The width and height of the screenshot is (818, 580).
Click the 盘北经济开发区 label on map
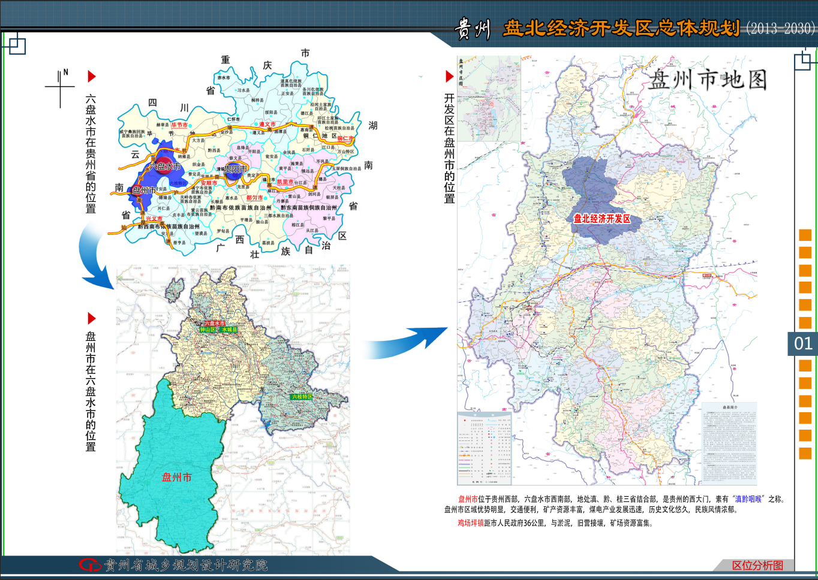(602, 219)
